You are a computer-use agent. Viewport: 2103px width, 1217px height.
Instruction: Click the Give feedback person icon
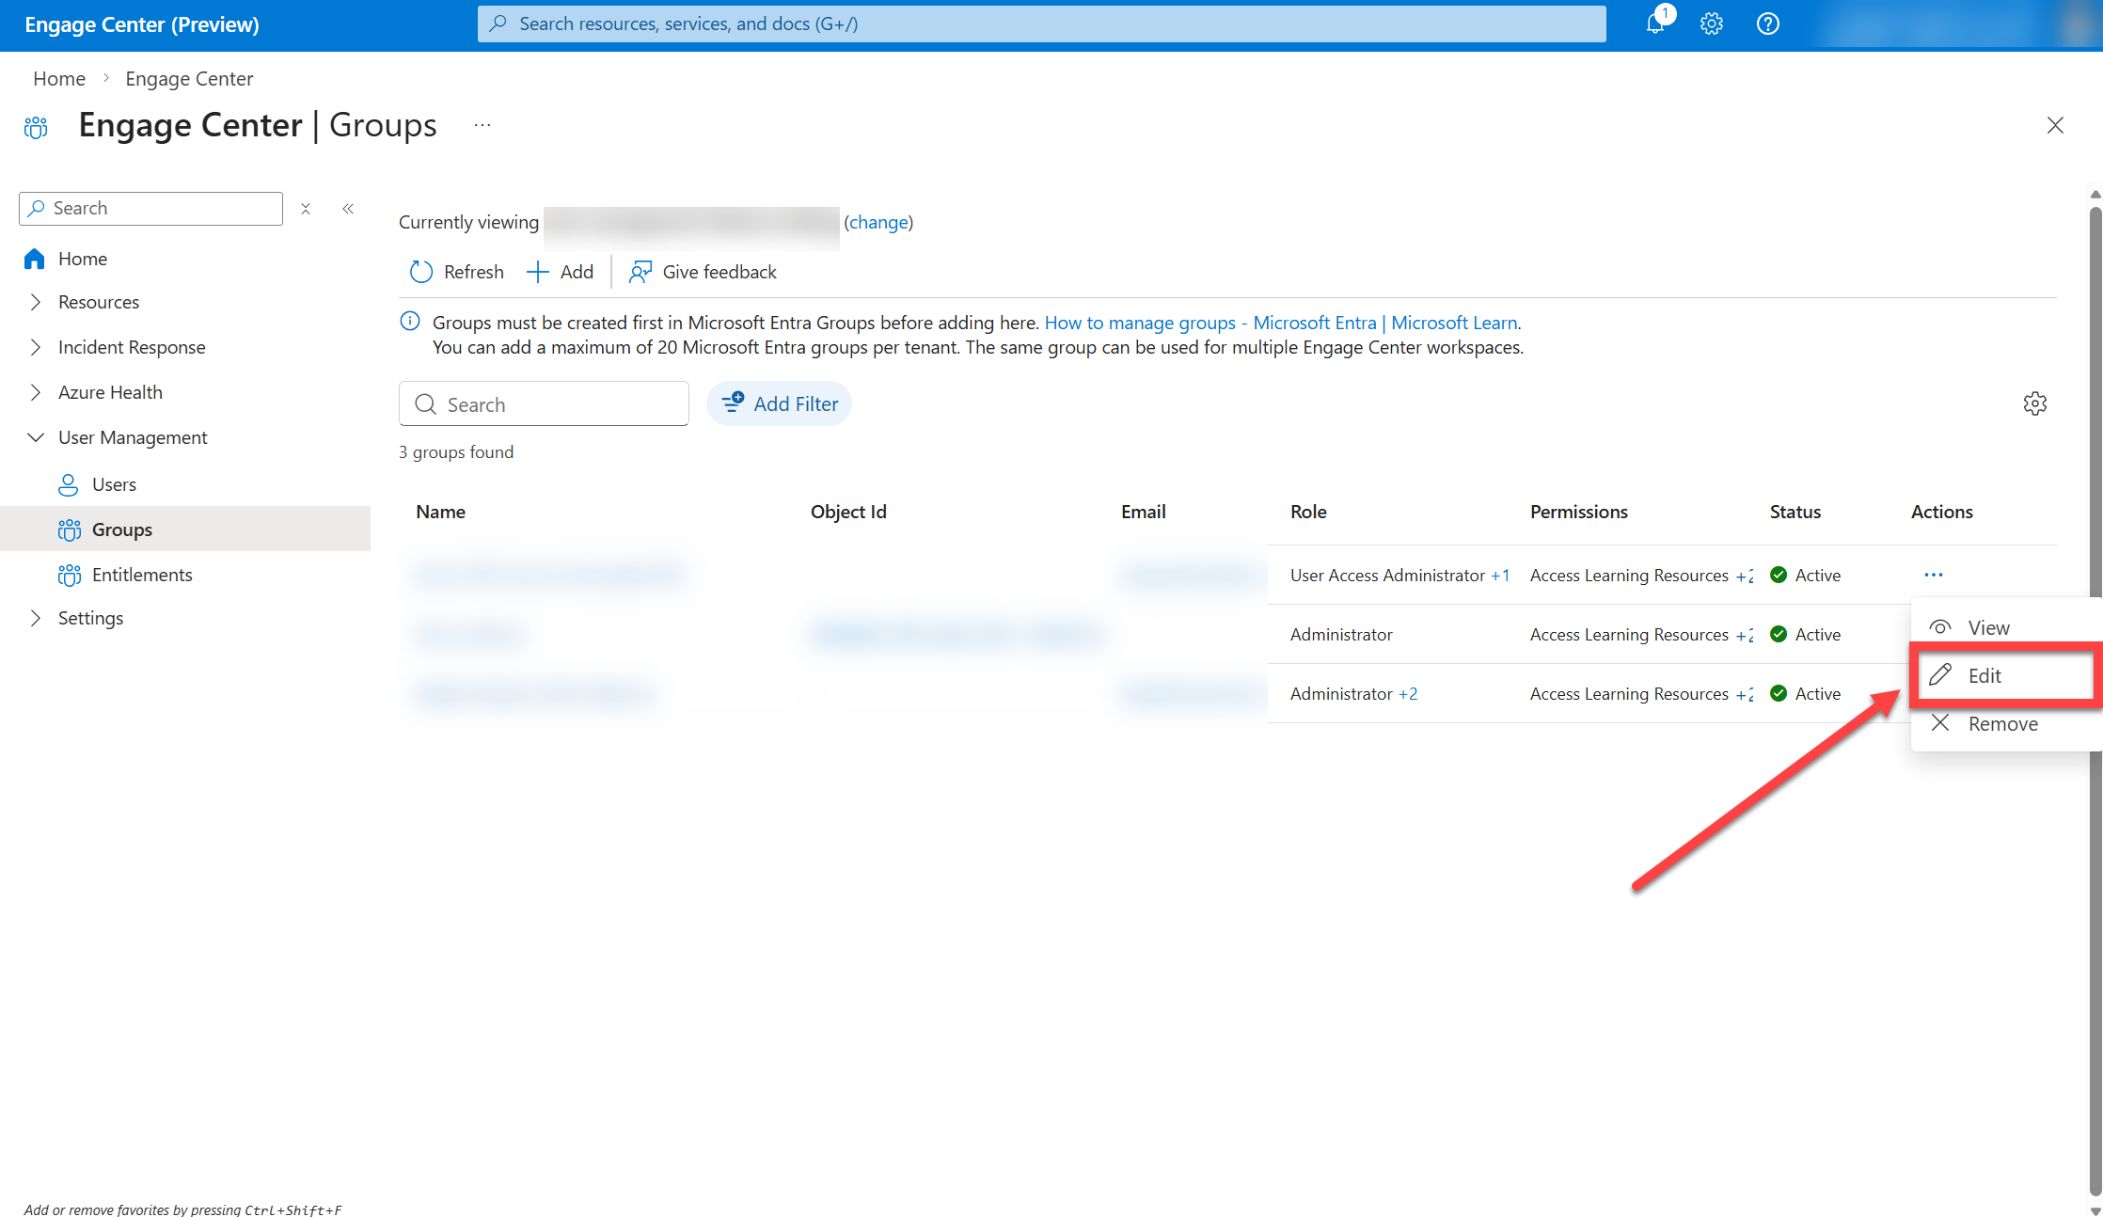[x=640, y=272]
